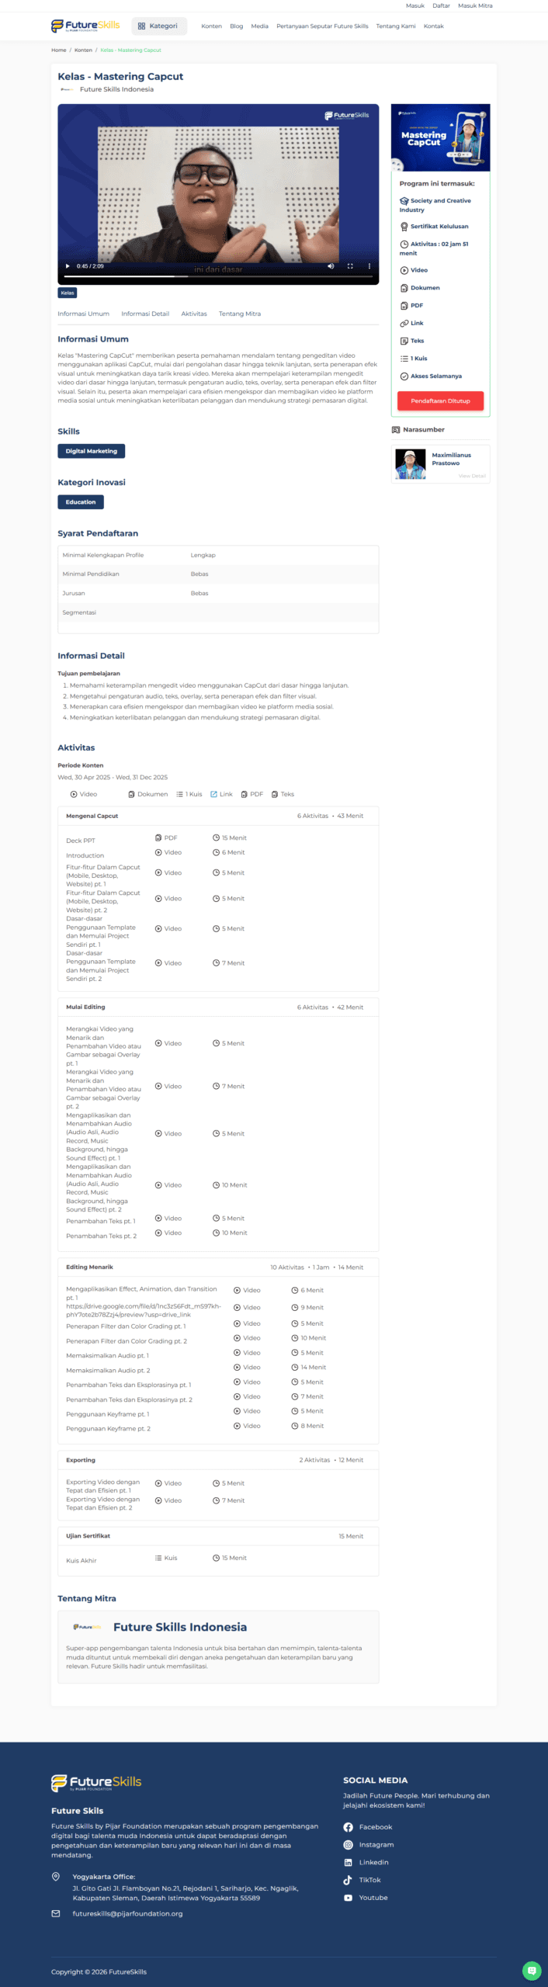
Task: Click the Kuis icon on Kuis Akhir row
Action: tap(158, 1558)
